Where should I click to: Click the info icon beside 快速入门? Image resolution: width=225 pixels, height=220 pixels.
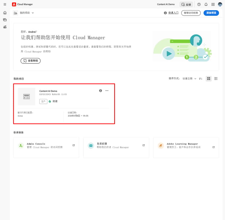click(165, 13)
